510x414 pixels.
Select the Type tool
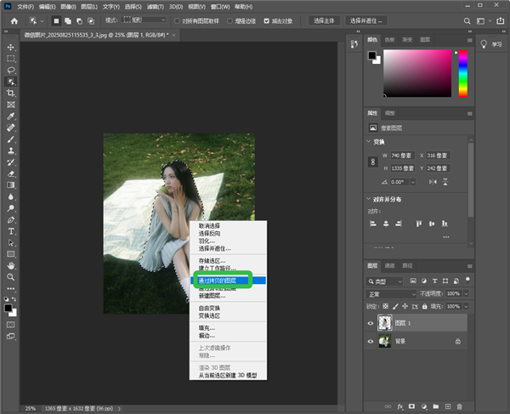(11, 231)
